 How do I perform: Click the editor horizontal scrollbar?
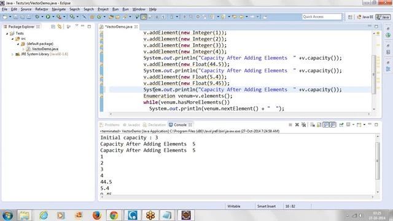(239, 114)
